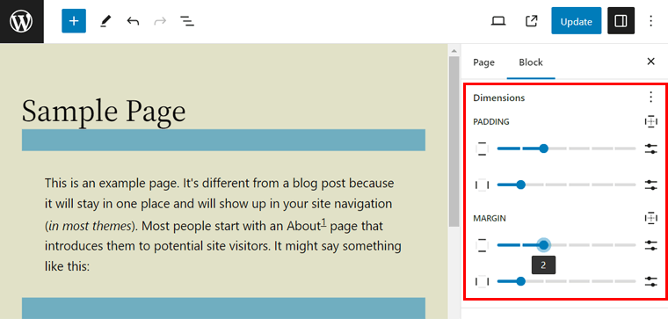
Task: Select the Tools pencil icon
Action: point(105,21)
